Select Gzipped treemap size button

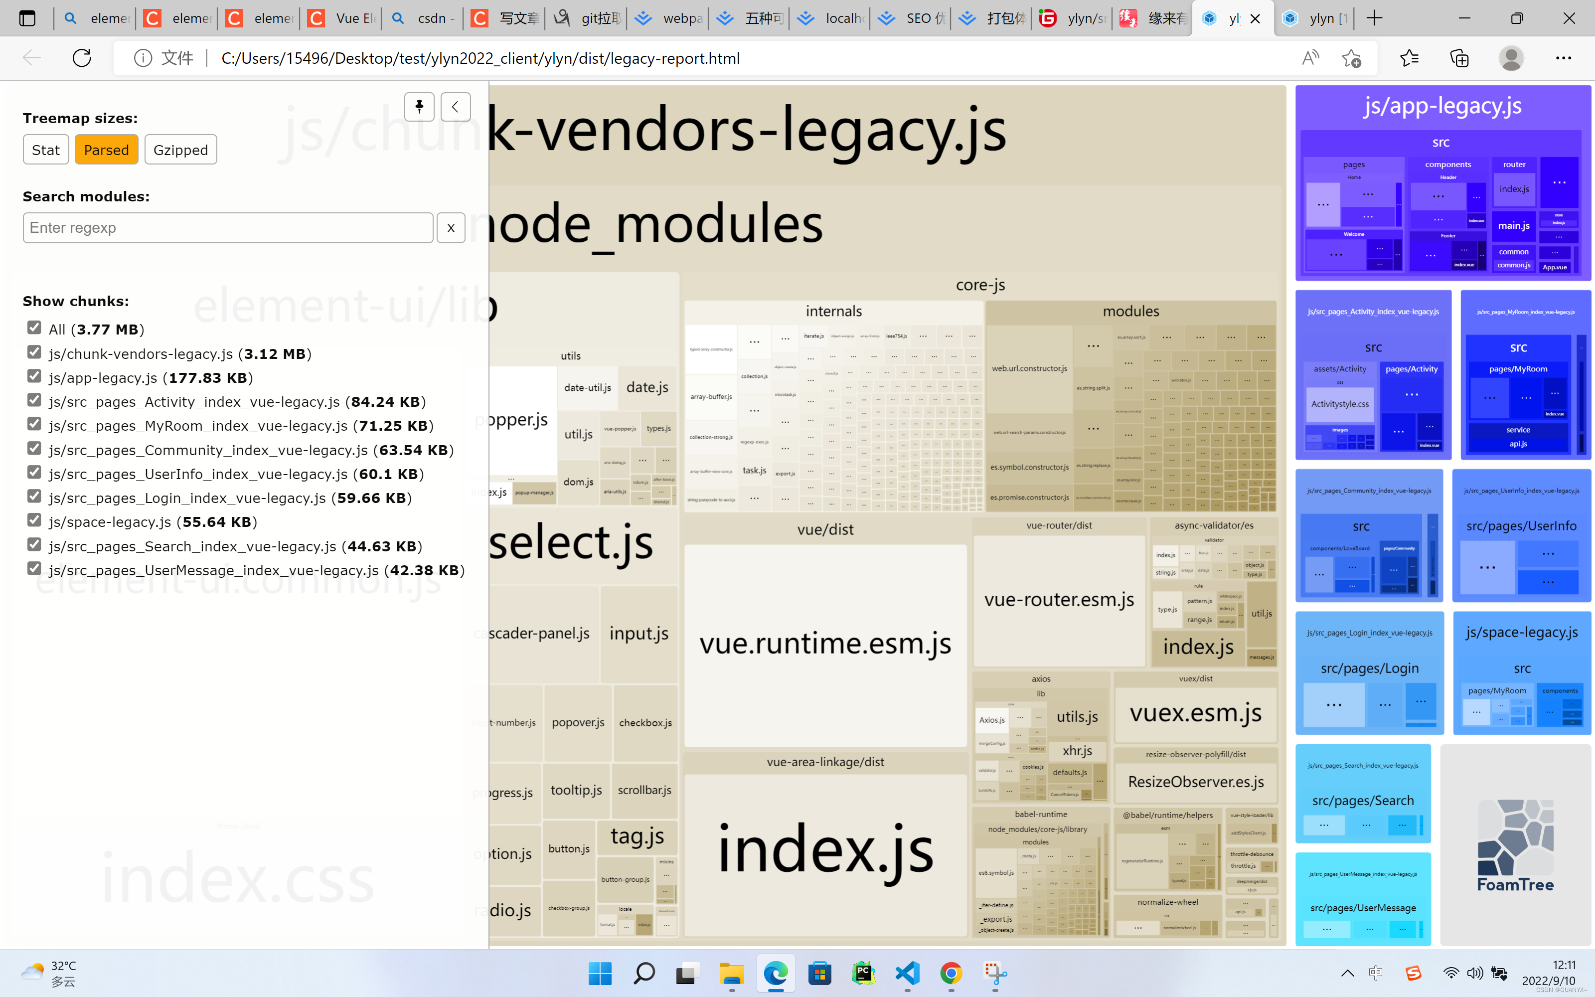(180, 150)
